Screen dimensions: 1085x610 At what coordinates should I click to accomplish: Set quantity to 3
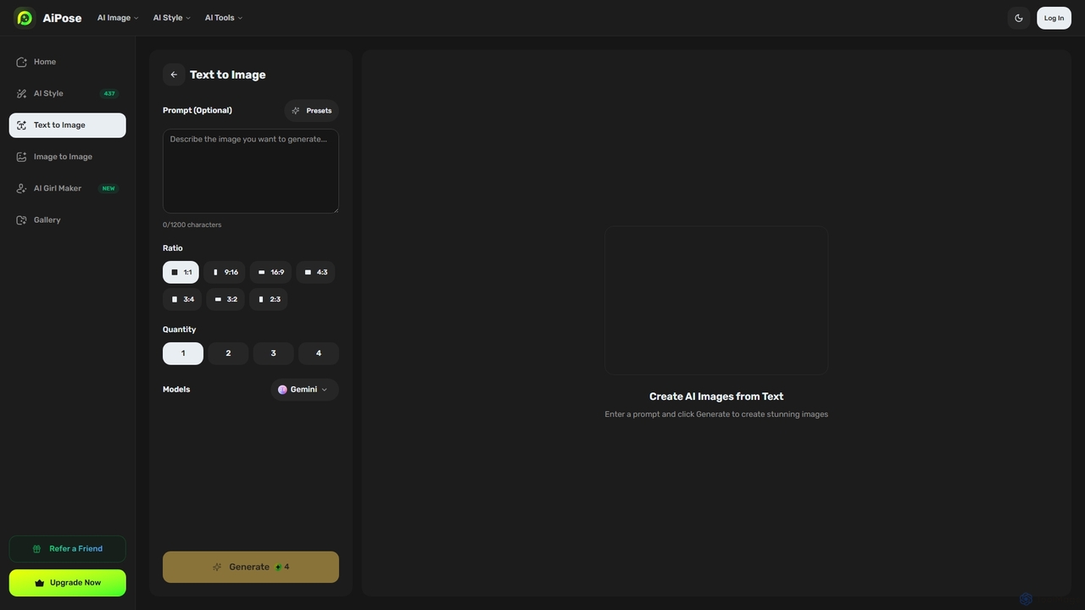tap(273, 353)
